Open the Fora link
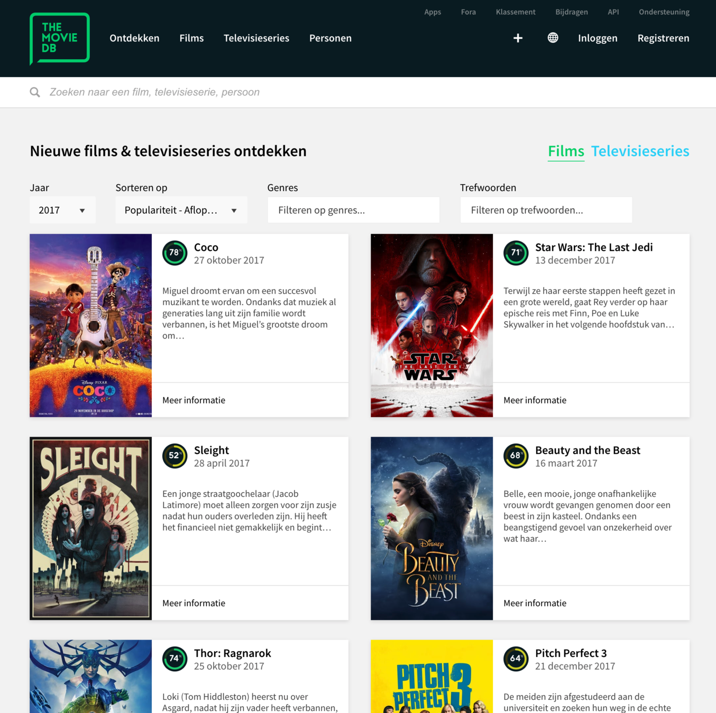 click(x=469, y=12)
